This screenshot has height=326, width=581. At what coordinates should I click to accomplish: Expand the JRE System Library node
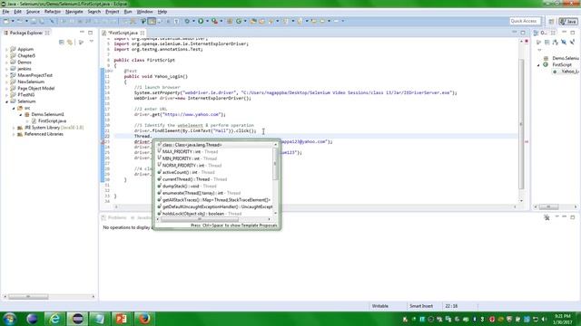14,128
